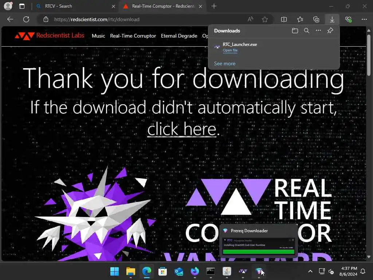The image size is (373, 280).
Task: Open Browser essentials heart icon
Action: pos(348,19)
